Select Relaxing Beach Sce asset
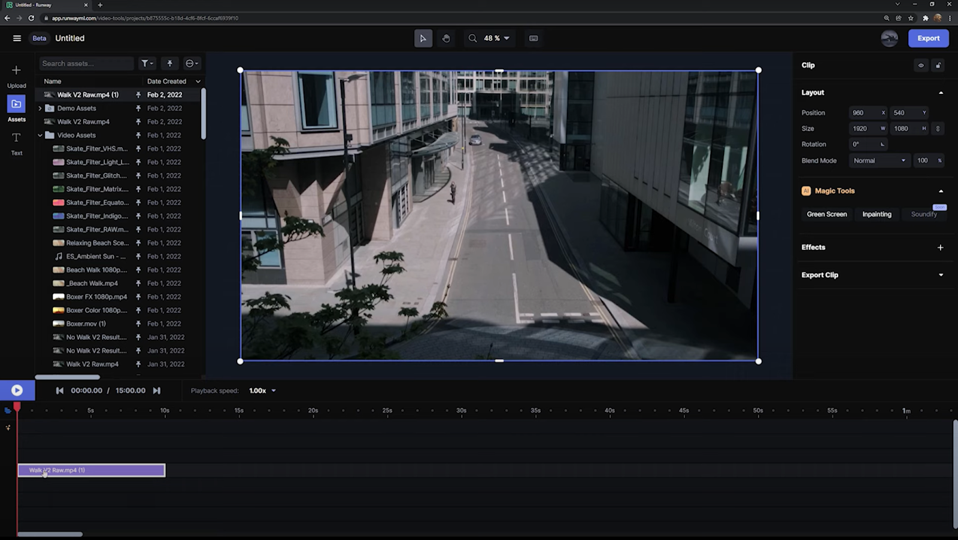This screenshot has width=958, height=540. [x=119, y=243]
